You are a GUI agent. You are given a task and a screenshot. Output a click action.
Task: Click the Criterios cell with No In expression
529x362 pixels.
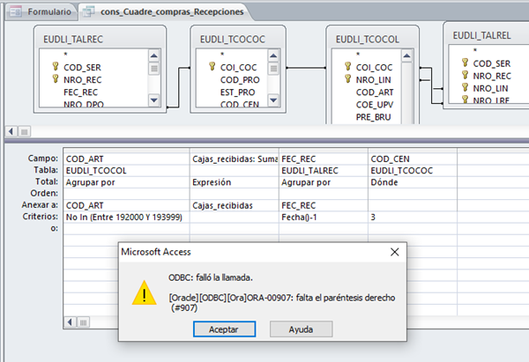point(126,216)
